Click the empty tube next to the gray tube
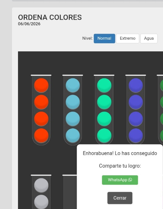This screenshot has width=163, height=209. click(70, 192)
